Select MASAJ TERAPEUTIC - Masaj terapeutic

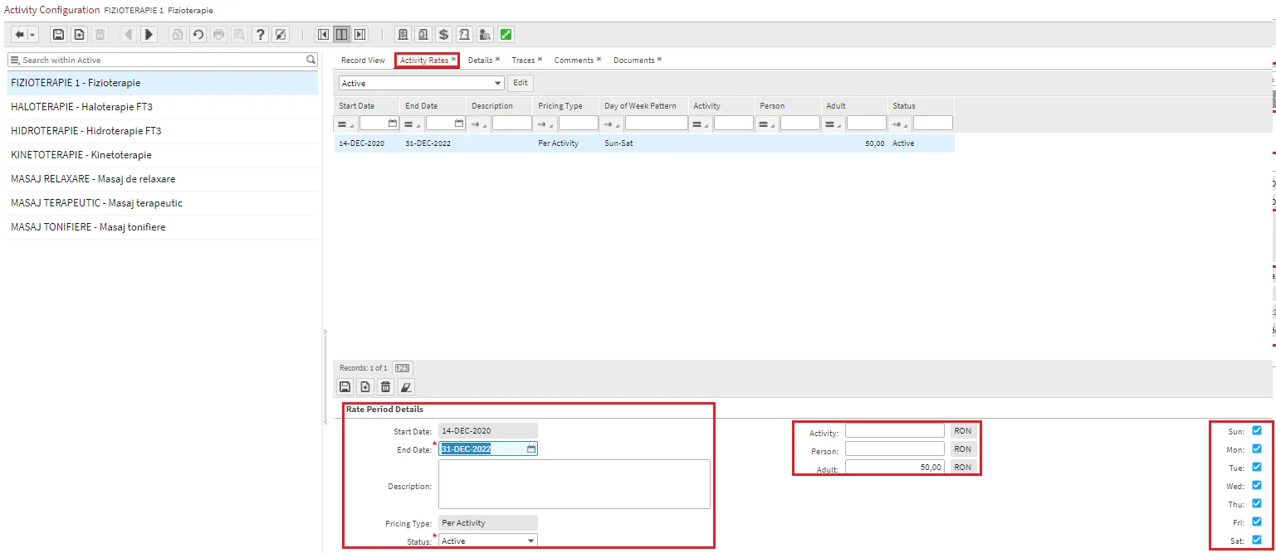163,203
